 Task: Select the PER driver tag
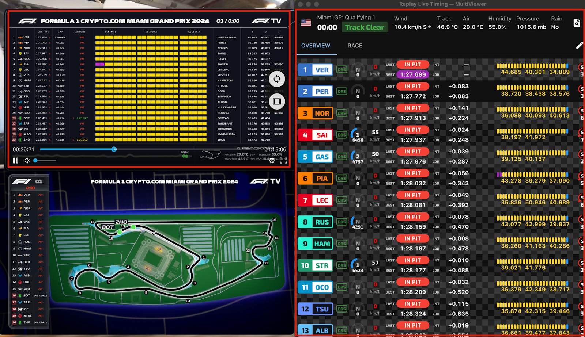point(315,91)
